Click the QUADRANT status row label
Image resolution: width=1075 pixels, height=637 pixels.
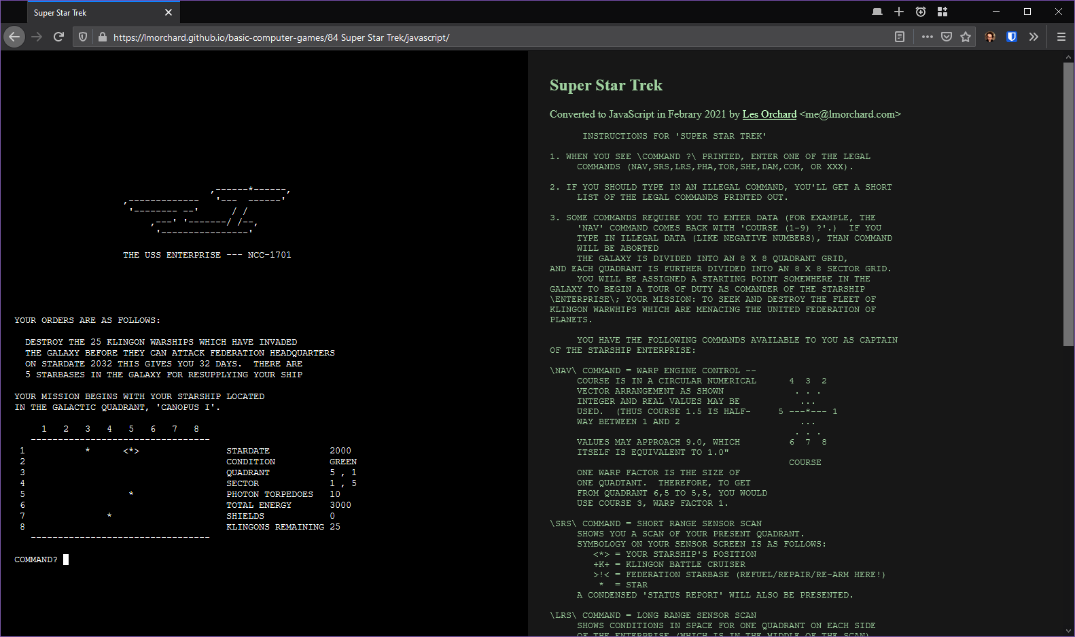pos(248,472)
